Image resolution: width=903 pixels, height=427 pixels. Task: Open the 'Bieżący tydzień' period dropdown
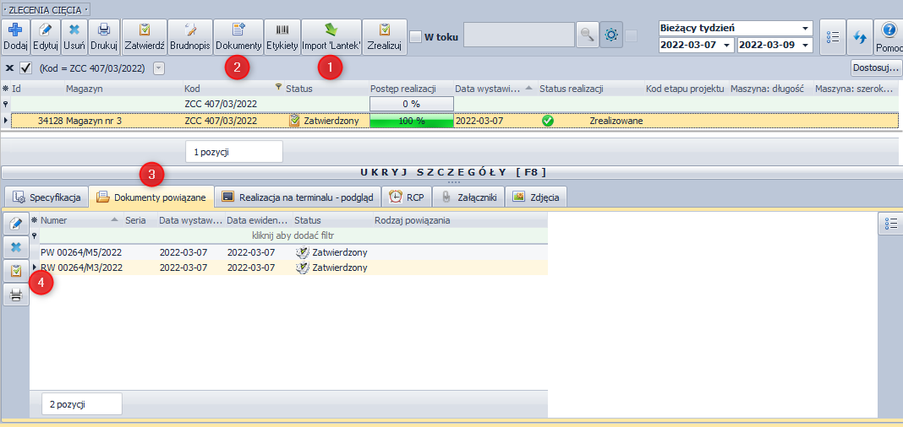(x=806, y=28)
